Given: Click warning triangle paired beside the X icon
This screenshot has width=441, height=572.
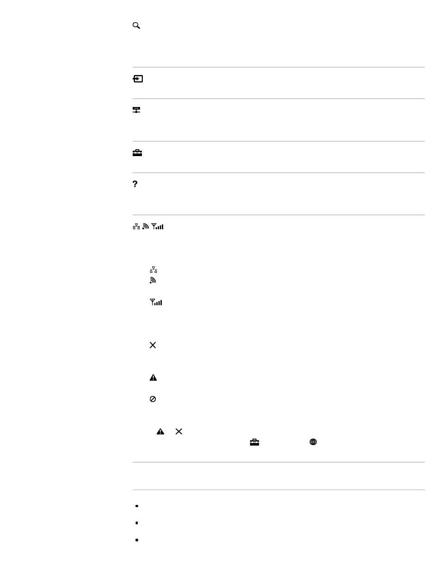Looking at the screenshot, I should tap(160, 431).
